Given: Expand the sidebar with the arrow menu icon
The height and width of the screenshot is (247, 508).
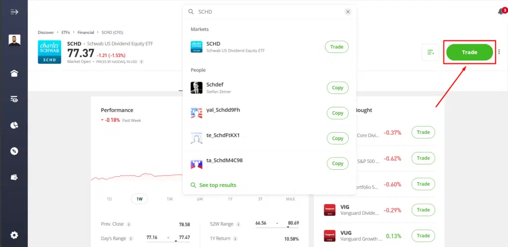Looking at the screenshot, I should [14, 12].
